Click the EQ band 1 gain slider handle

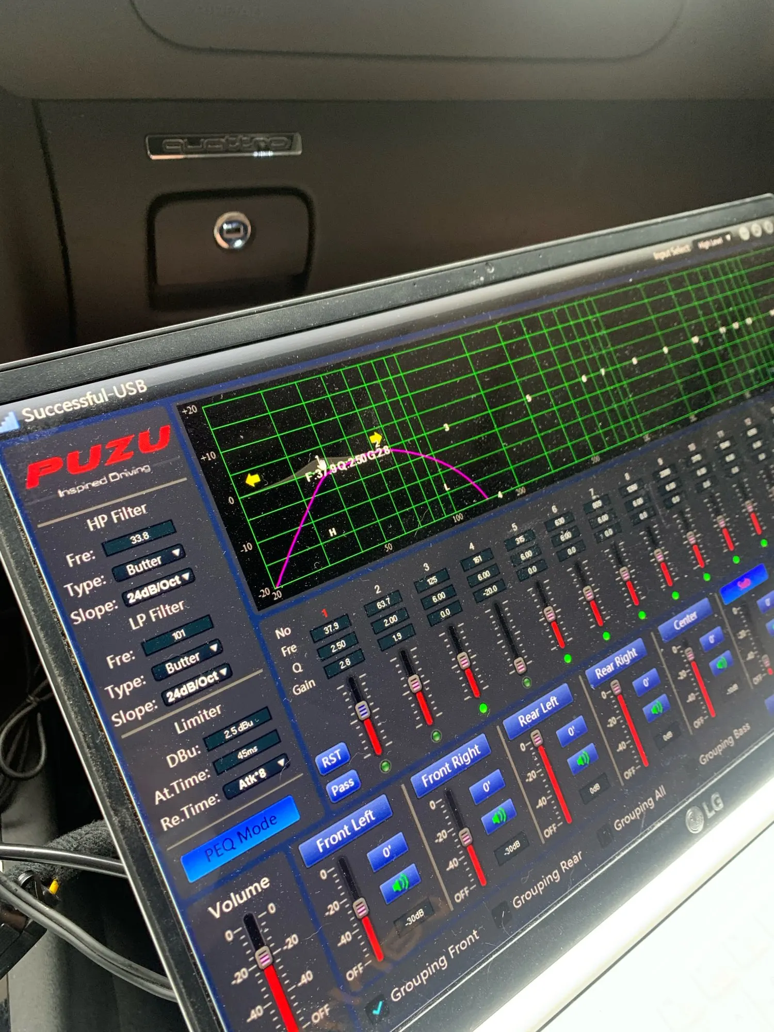pyautogui.click(x=363, y=711)
